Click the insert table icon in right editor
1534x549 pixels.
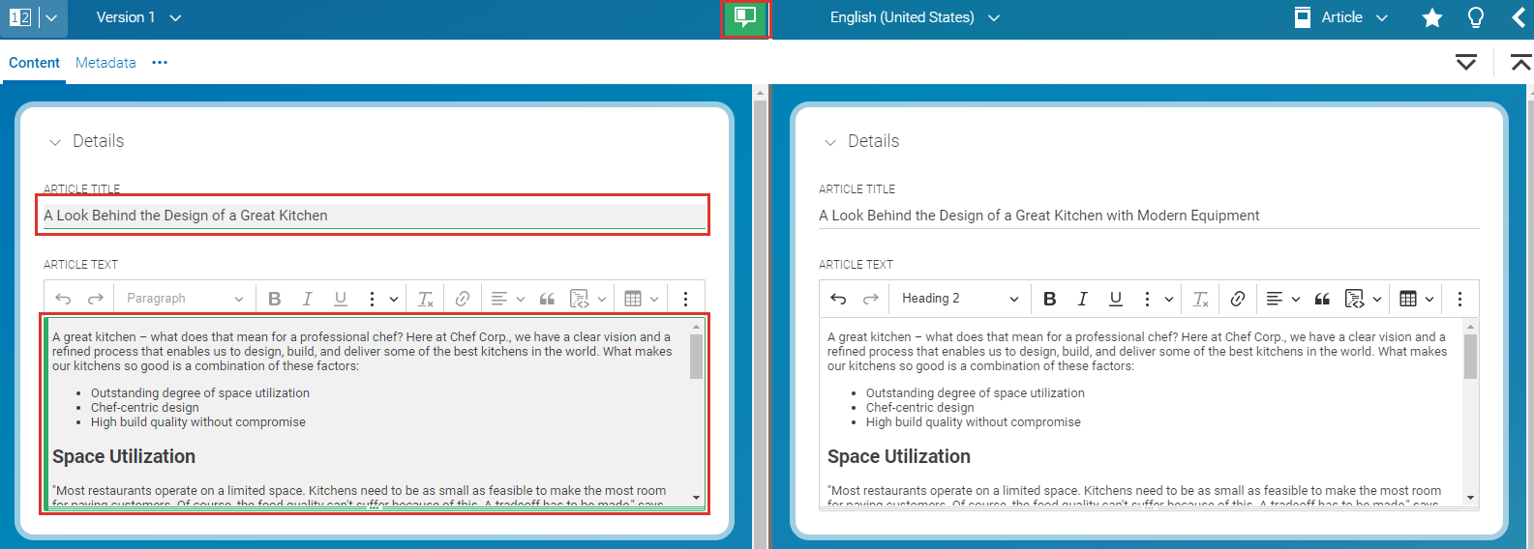point(1408,299)
